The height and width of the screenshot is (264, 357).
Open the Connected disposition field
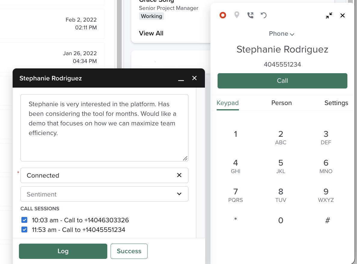tap(96, 175)
